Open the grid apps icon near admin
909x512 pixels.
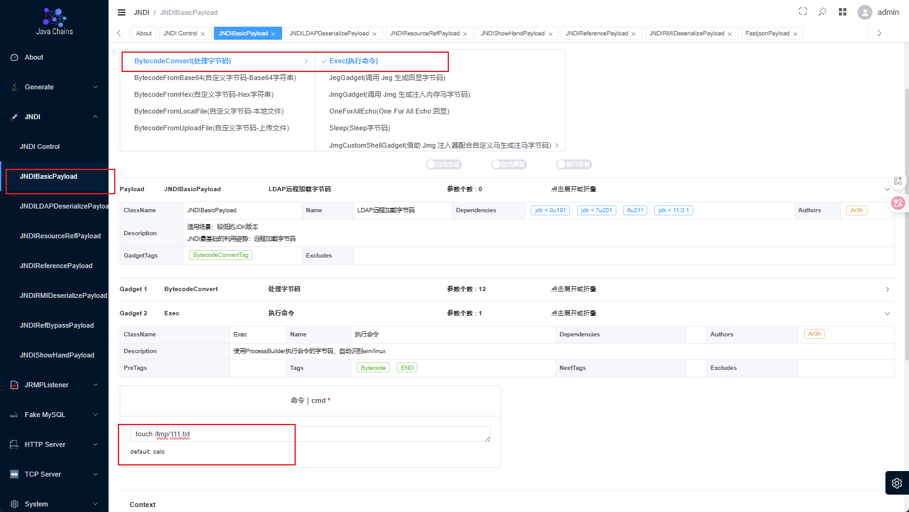tap(843, 12)
